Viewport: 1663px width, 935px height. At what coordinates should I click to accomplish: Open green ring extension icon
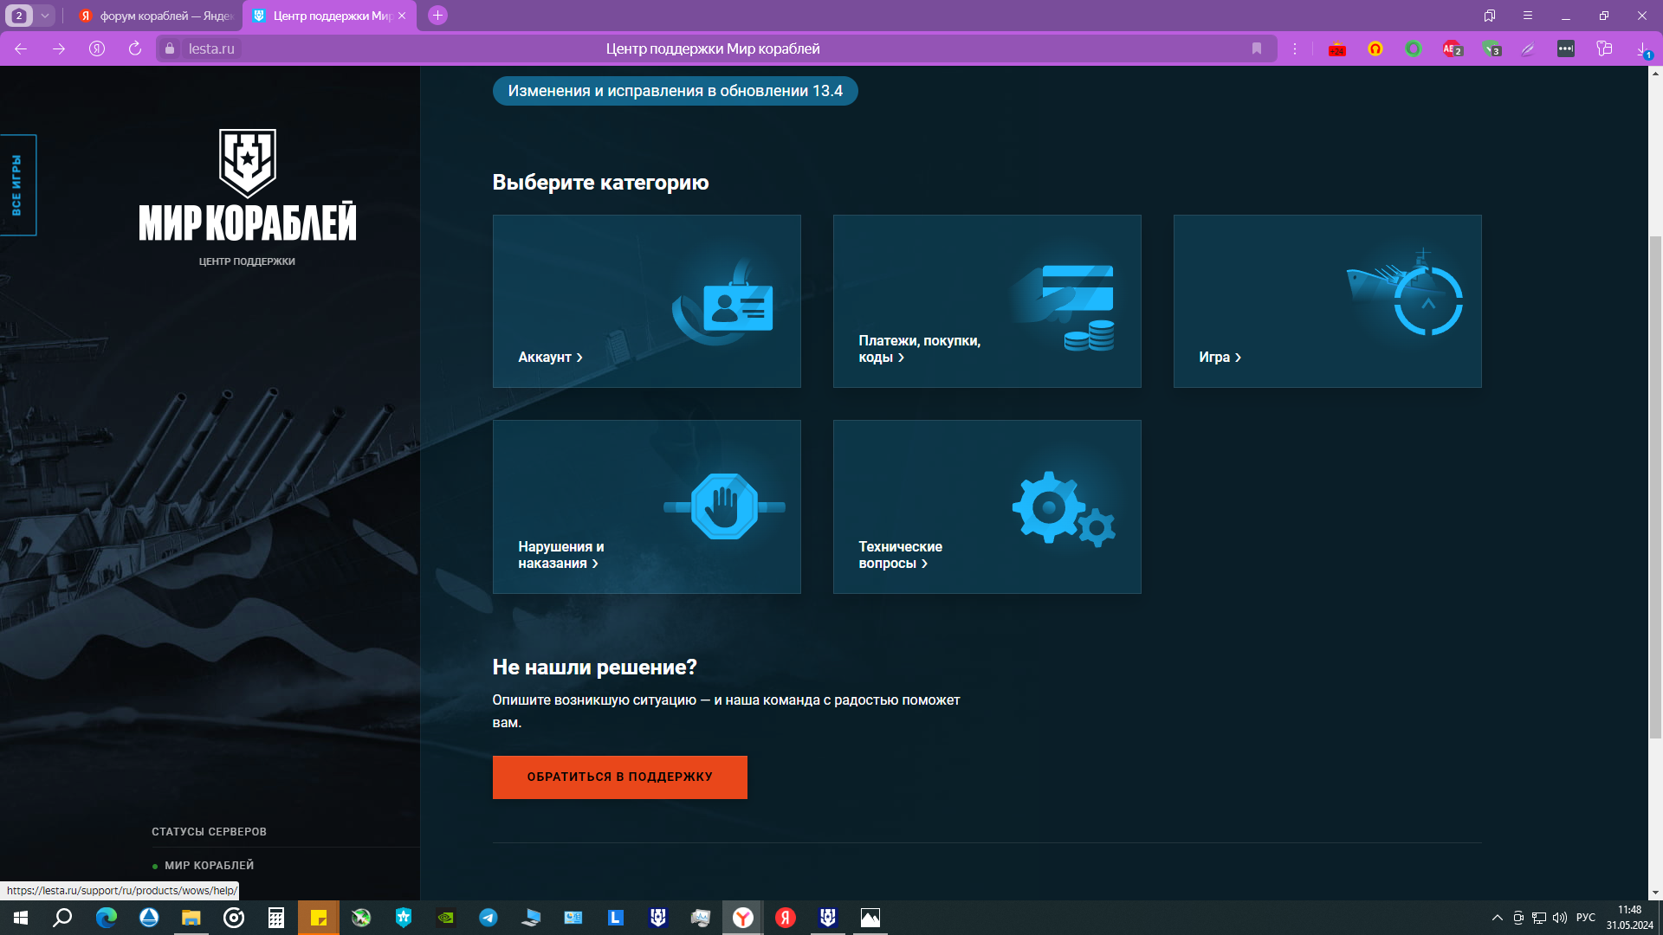pos(1414,48)
